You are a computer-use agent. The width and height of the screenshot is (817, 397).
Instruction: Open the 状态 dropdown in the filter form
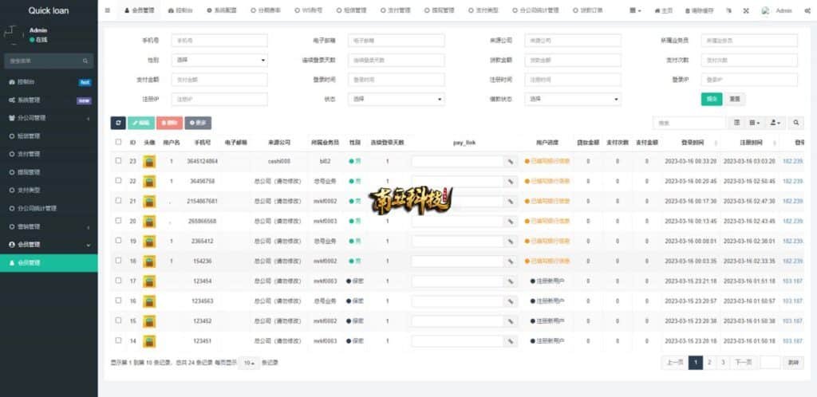click(397, 99)
